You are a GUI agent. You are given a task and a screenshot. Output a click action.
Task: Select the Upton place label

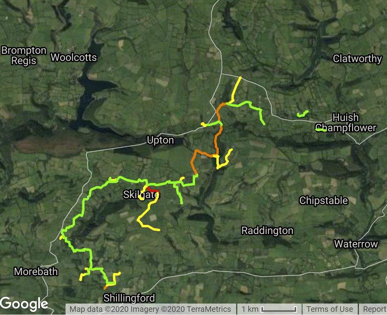click(160, 140)
